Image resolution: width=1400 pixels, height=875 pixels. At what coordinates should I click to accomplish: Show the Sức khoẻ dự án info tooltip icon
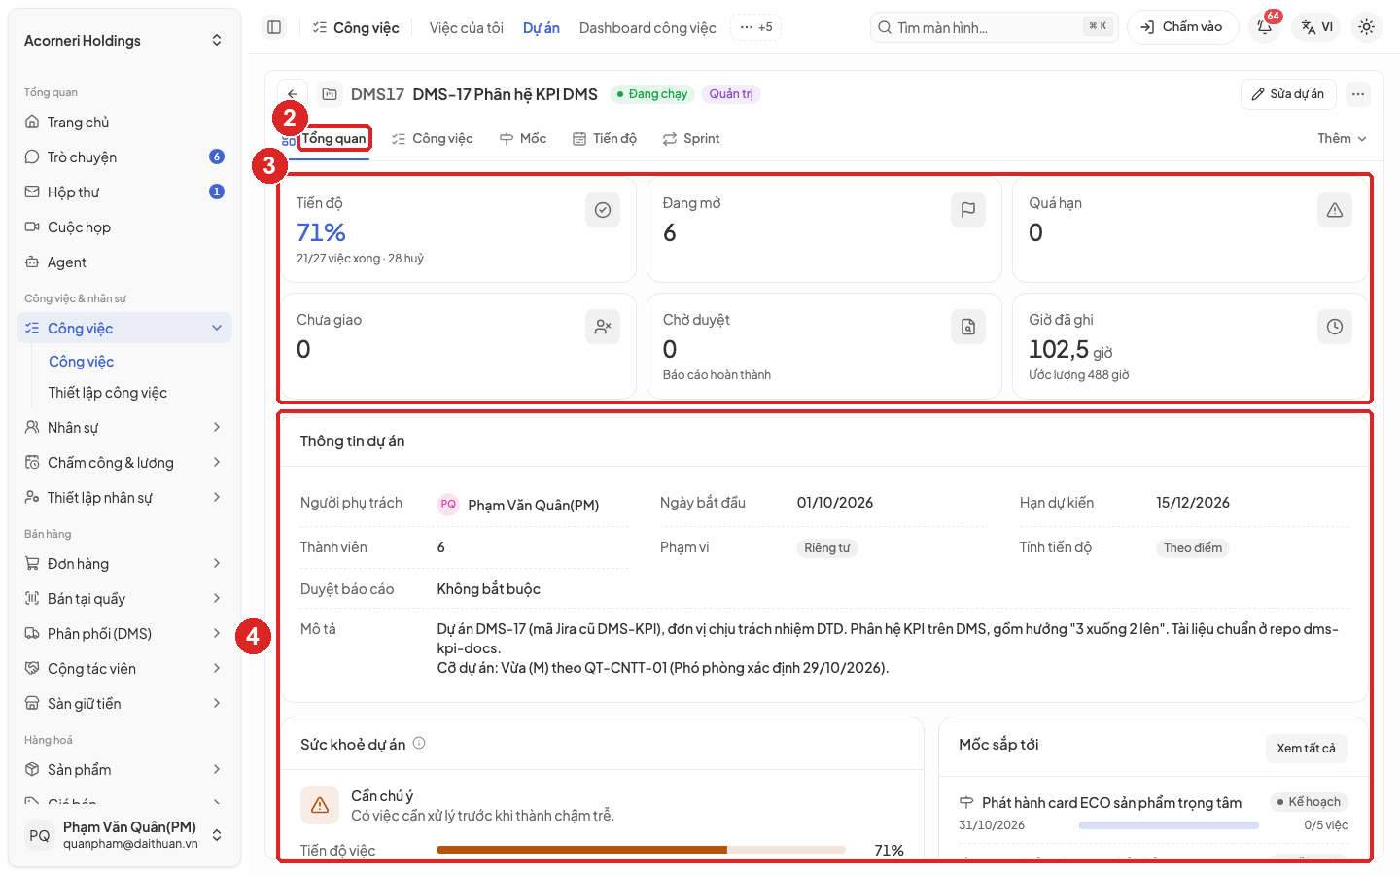419,744
